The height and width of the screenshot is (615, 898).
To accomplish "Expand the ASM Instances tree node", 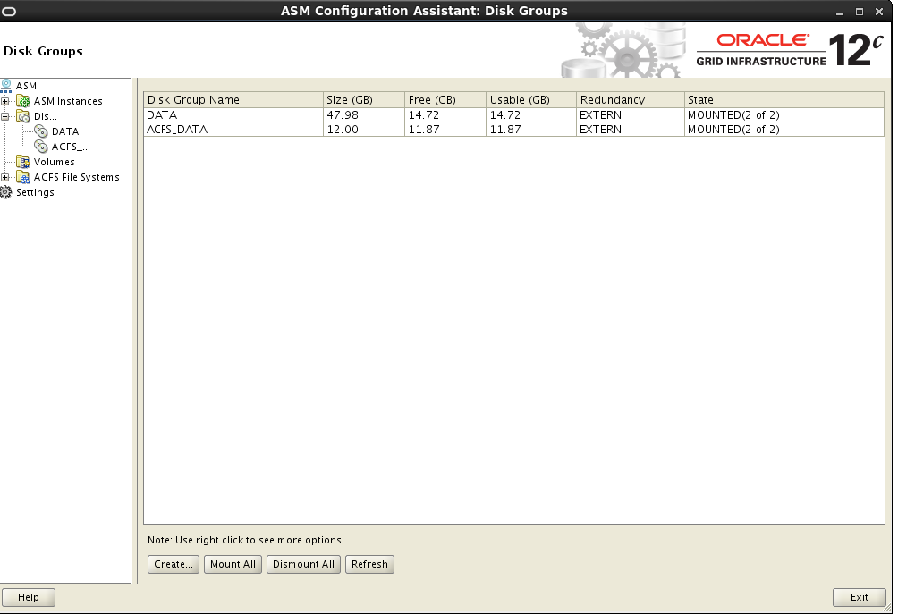I will [5, 101].
